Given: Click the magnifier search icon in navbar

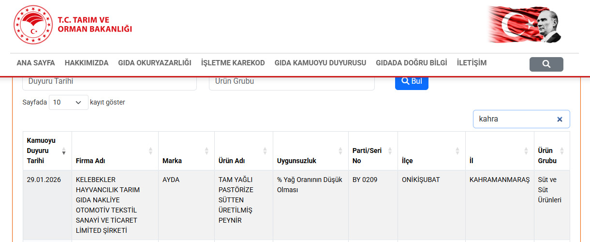Looking at the screenshot, I should 546,64.
